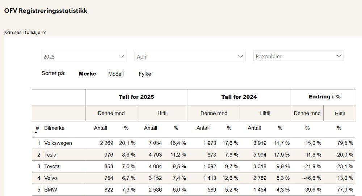The height and width of the screenshot is (196, 362).
Task: Click Hittil under Tall for 2025
Action: (162, 113)
